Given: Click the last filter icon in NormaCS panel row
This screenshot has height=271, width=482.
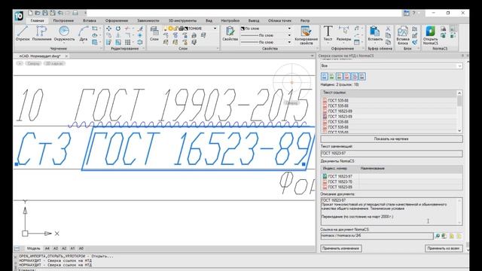Looking at the screenshot, I should pyautogui.click(x=362, y=77).
